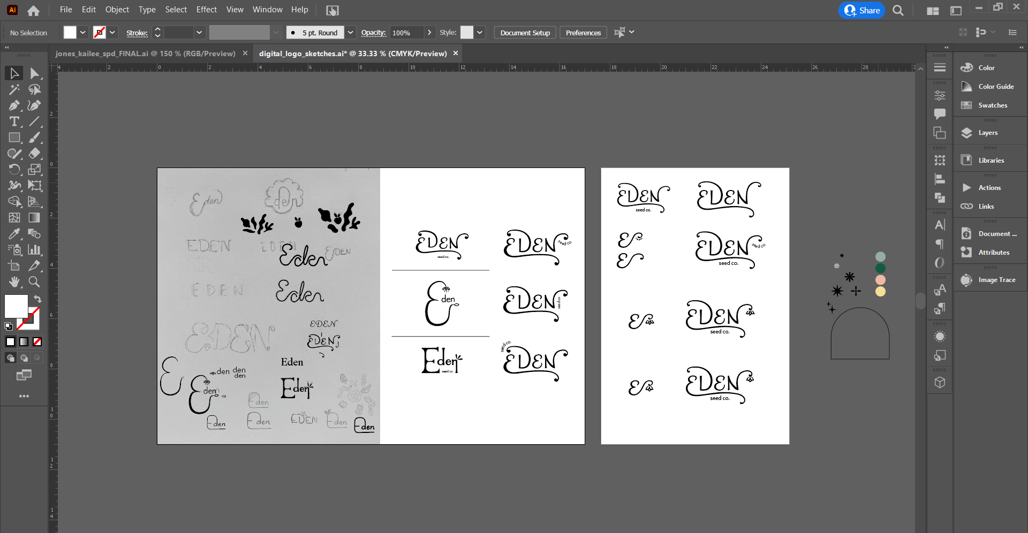Screen dimensions: 1028x533
Task: Open brush definition dropdown 5 pt. Round
Action: pyautogui.click(x=350, y=33)
